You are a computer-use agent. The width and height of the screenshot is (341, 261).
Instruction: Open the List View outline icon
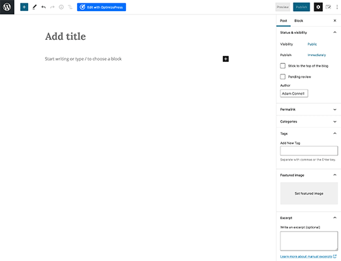tap(70, 7)
